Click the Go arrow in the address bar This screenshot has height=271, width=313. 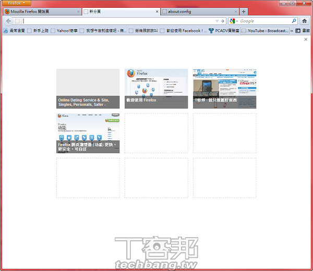point(223,21)
